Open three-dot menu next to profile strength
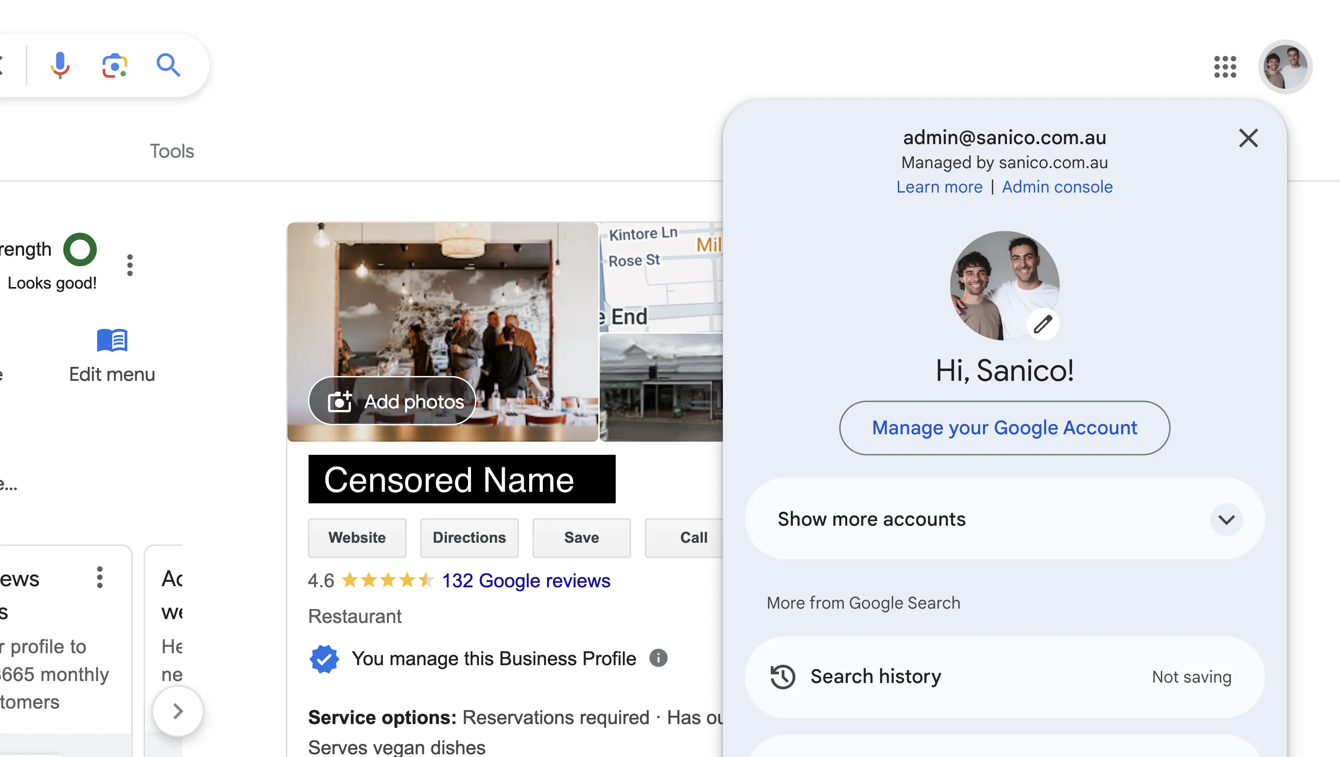Screen dimensions: 1340x757 pyautogui.click(x=130, y=265)
